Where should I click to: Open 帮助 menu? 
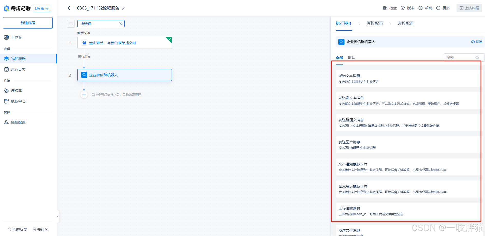tap(425, 8)
